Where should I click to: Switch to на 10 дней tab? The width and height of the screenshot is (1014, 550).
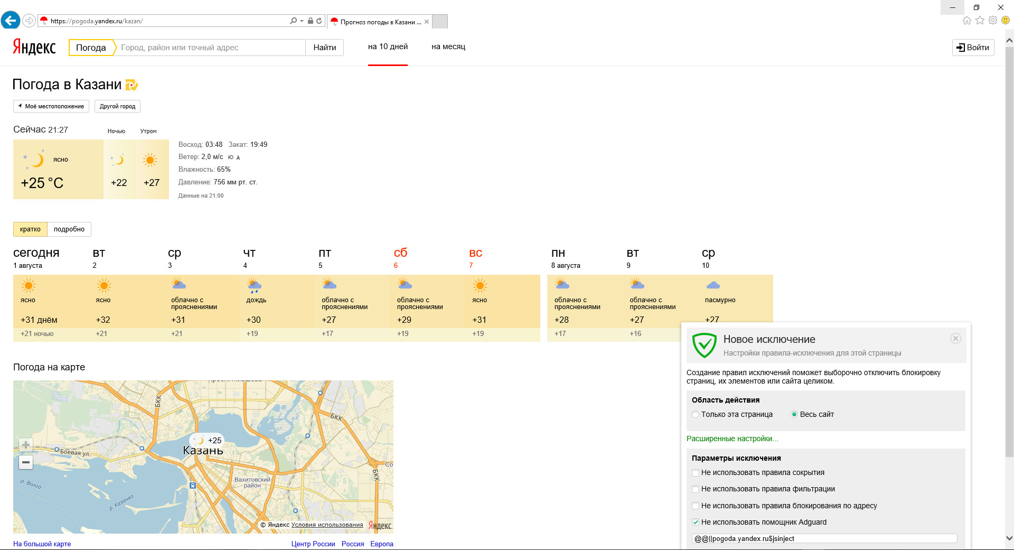point(388,46)
